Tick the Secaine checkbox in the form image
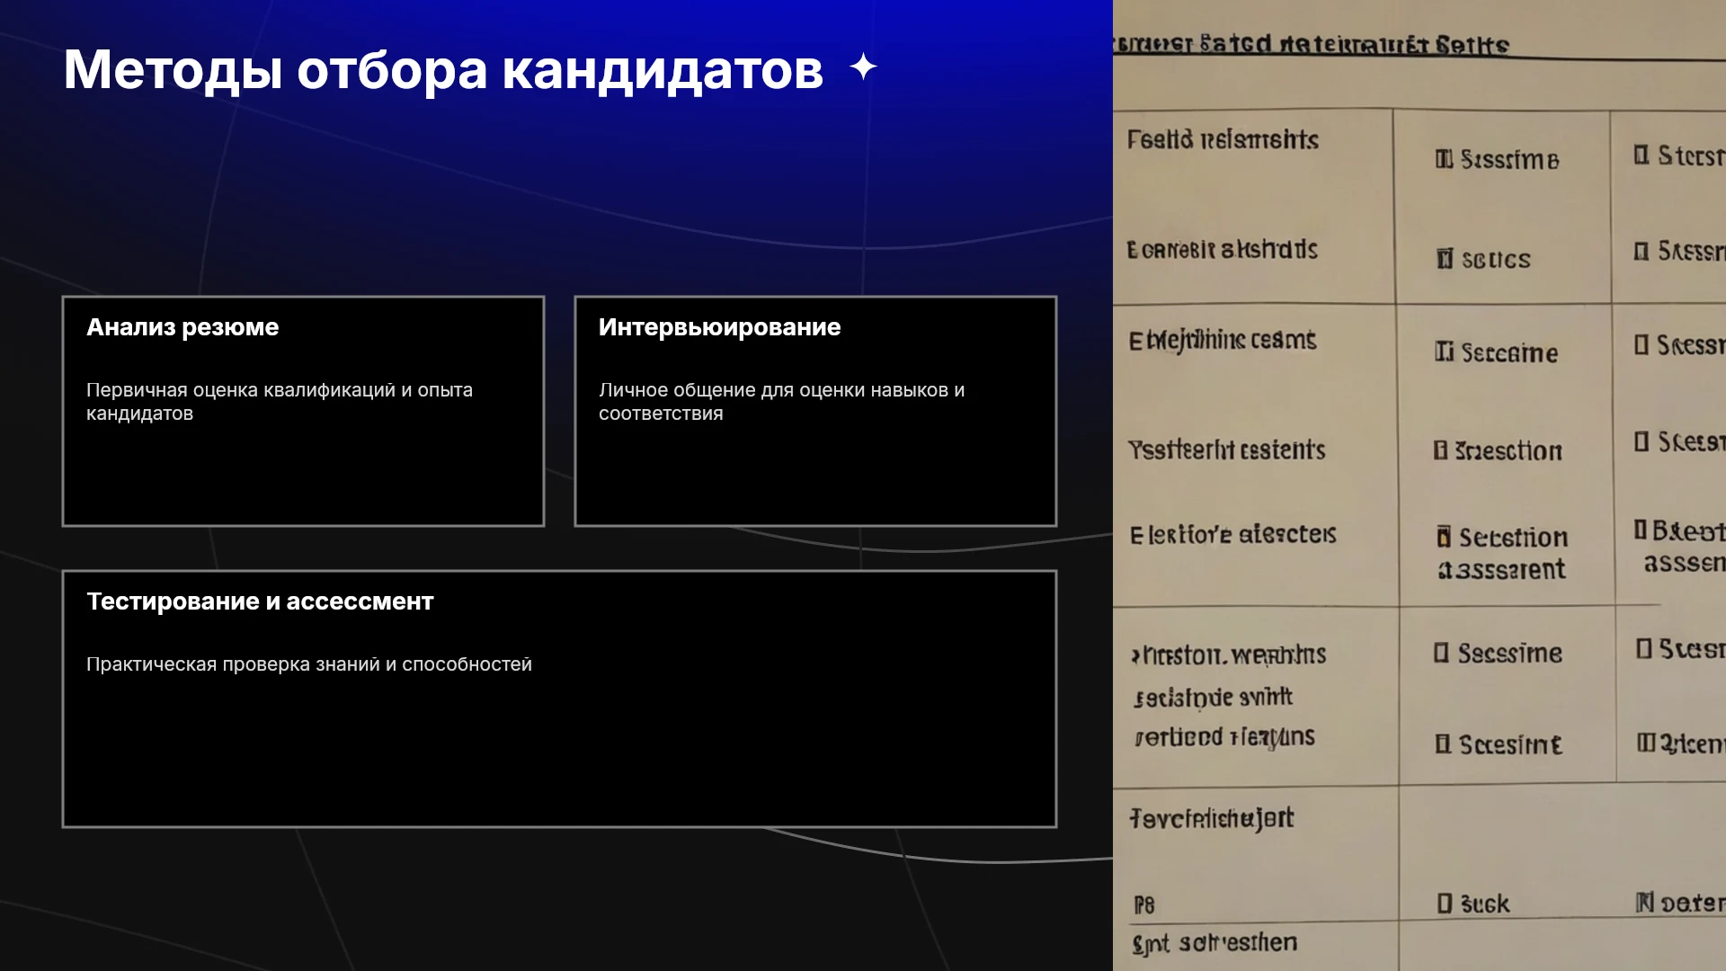The width and height of the screenshot is (1726, 971). [x=1444, y=352]
